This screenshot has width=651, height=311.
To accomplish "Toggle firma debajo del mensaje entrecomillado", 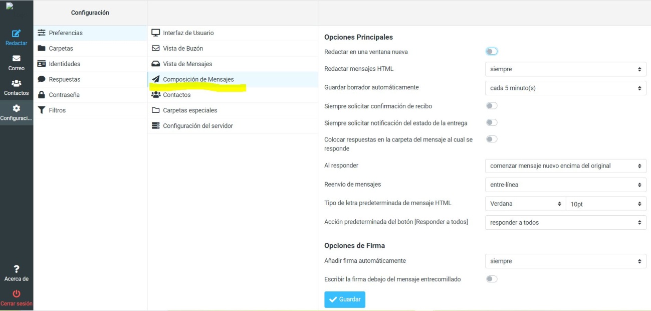I will (x=492, y=279).
